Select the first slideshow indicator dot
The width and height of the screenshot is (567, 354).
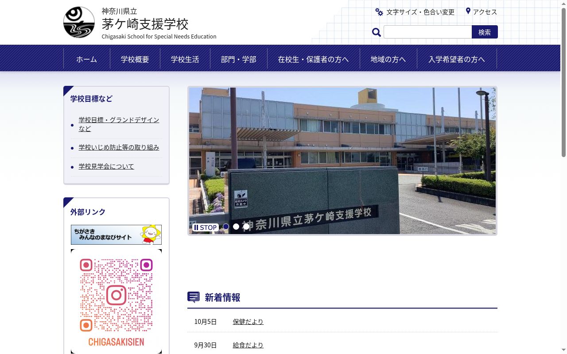tap(226, 227)
